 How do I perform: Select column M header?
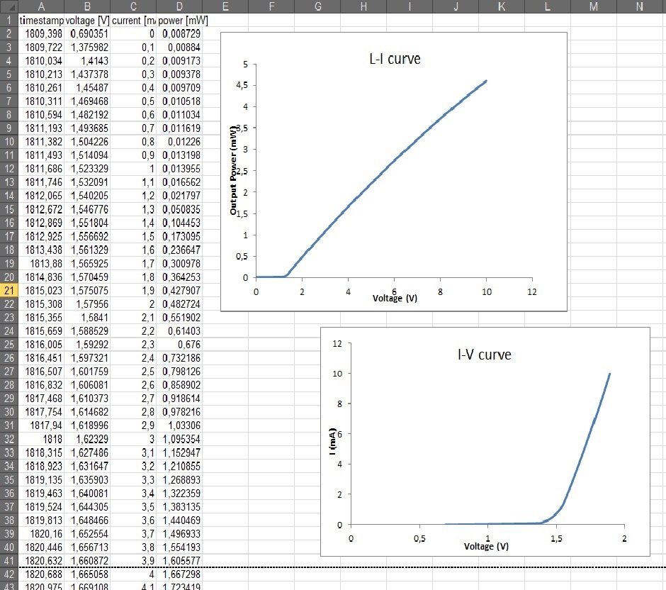click(x=593, y=6)
